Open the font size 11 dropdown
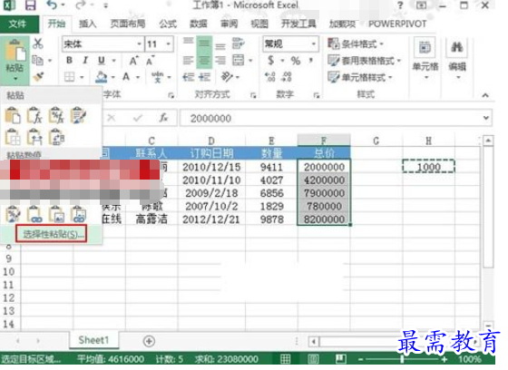The height and width of the screenshot is (370, 508). click(169, 44)
